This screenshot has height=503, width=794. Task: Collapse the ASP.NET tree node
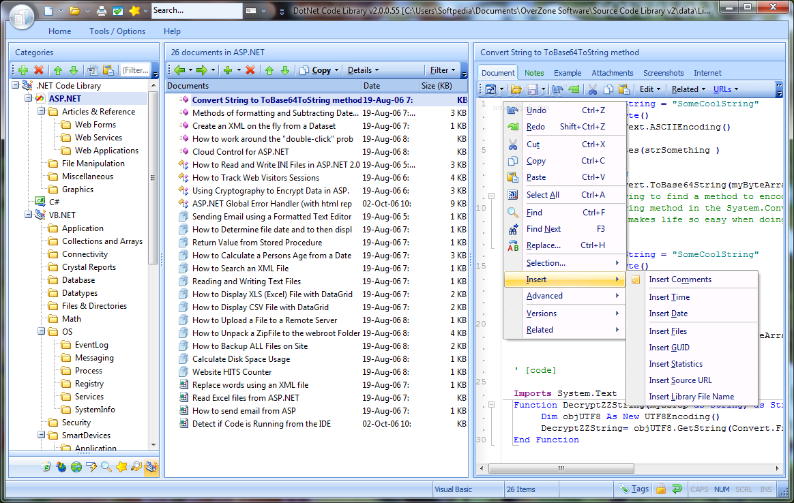[x=29, y=98]
